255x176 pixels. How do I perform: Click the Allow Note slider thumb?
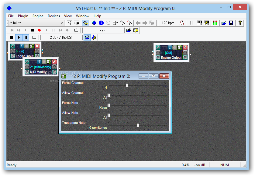click(x=109, y=115)
